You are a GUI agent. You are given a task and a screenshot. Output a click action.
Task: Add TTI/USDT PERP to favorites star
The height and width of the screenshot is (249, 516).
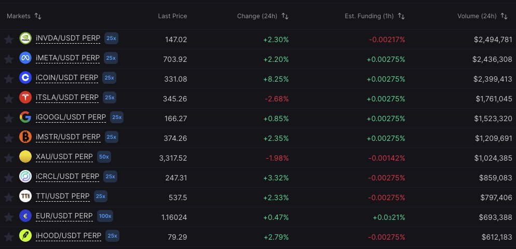[8, 198]
